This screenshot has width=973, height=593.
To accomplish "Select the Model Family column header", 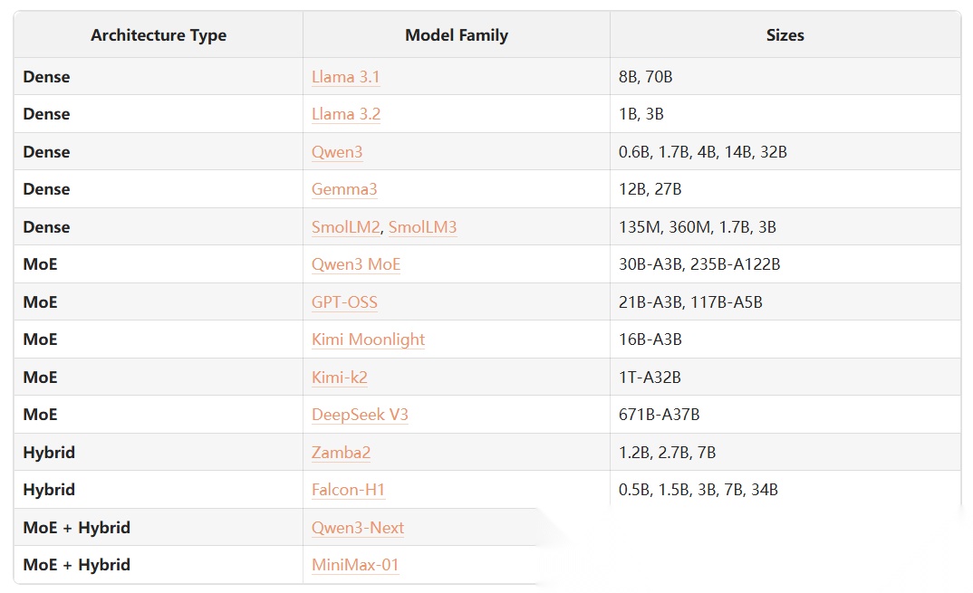I will point(457,35).
